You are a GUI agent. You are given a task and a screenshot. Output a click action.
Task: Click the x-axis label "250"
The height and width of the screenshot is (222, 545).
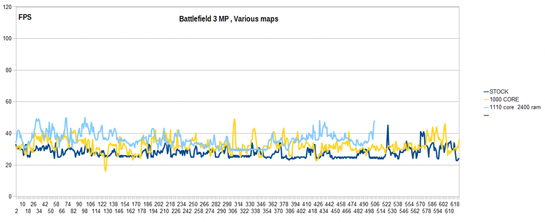[x=193, y=204]
